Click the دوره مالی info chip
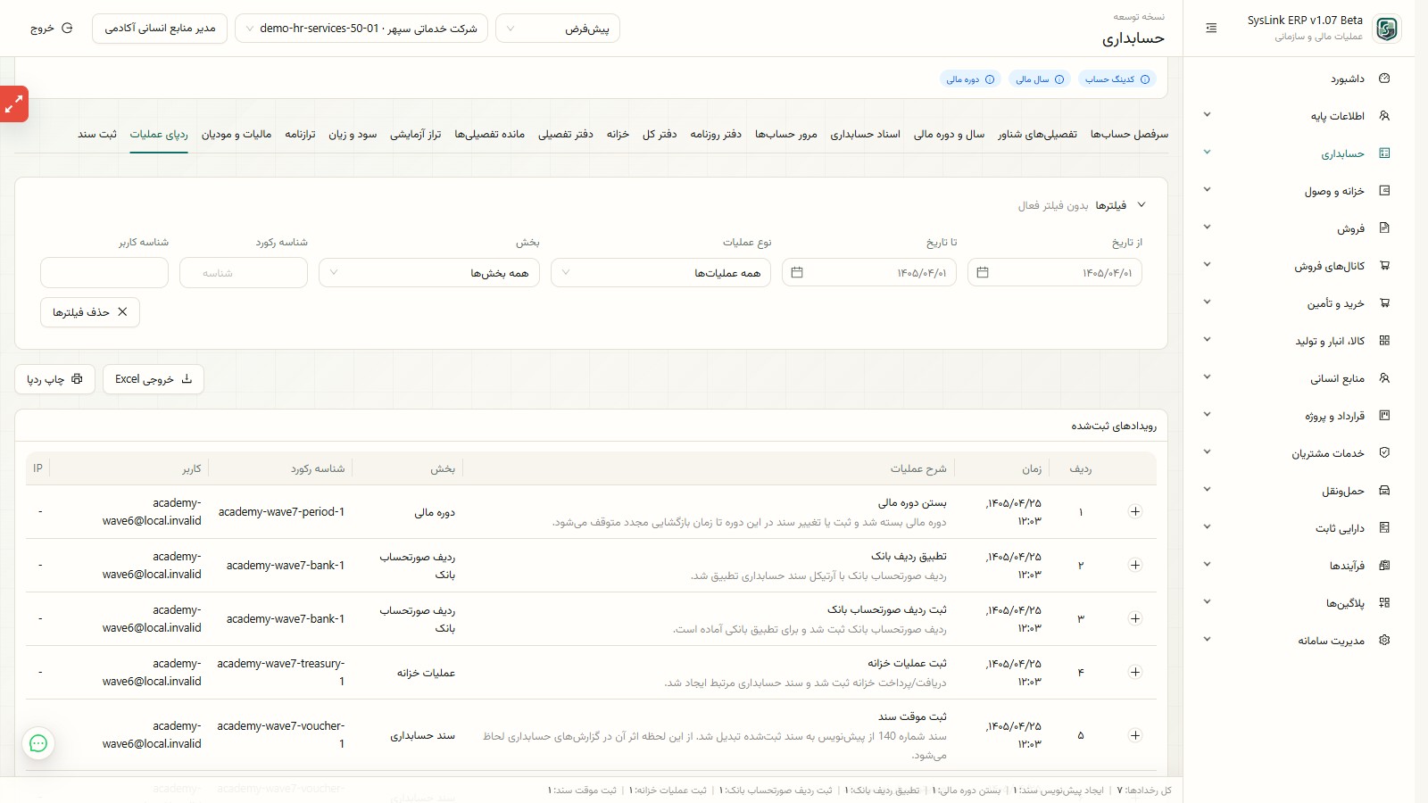This screenshot has width=1428, height=803. click(x=971, y=79)
